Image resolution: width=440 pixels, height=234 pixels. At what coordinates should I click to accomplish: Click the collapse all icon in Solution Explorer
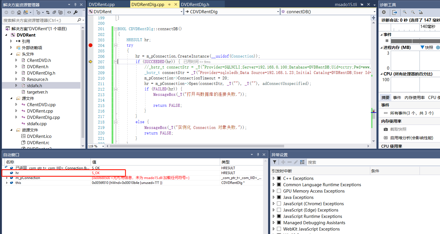[x=54, y=12]
